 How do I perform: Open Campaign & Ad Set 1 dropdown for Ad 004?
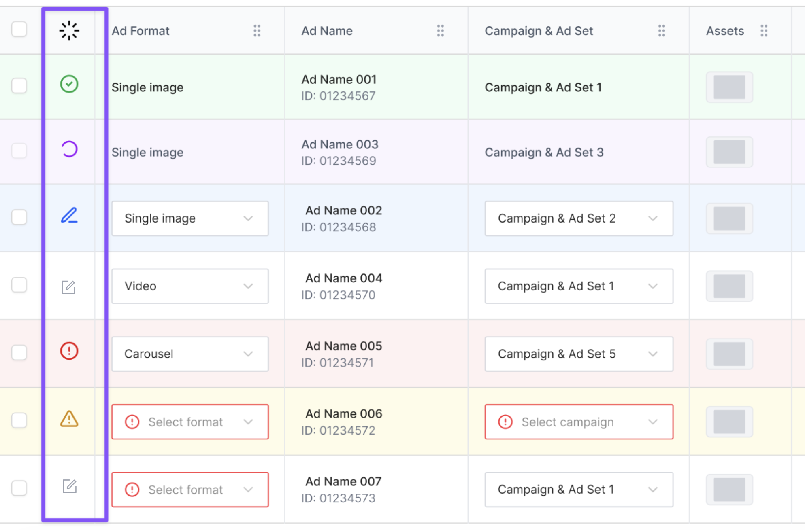(x=579, y=286)
